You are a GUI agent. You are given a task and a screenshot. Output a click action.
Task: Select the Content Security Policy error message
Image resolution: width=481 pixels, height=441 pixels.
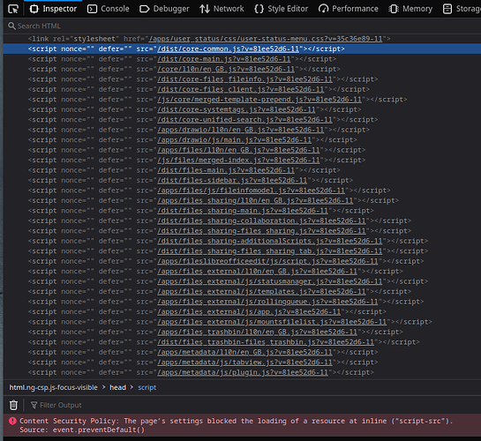click(236, 421)
